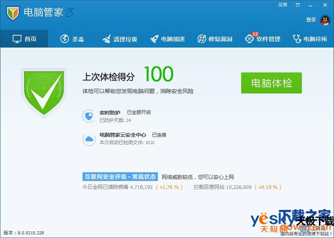Click the monitor icon on the 首页 tab
Screen dimensions: 334x238
tap(16, 38)
